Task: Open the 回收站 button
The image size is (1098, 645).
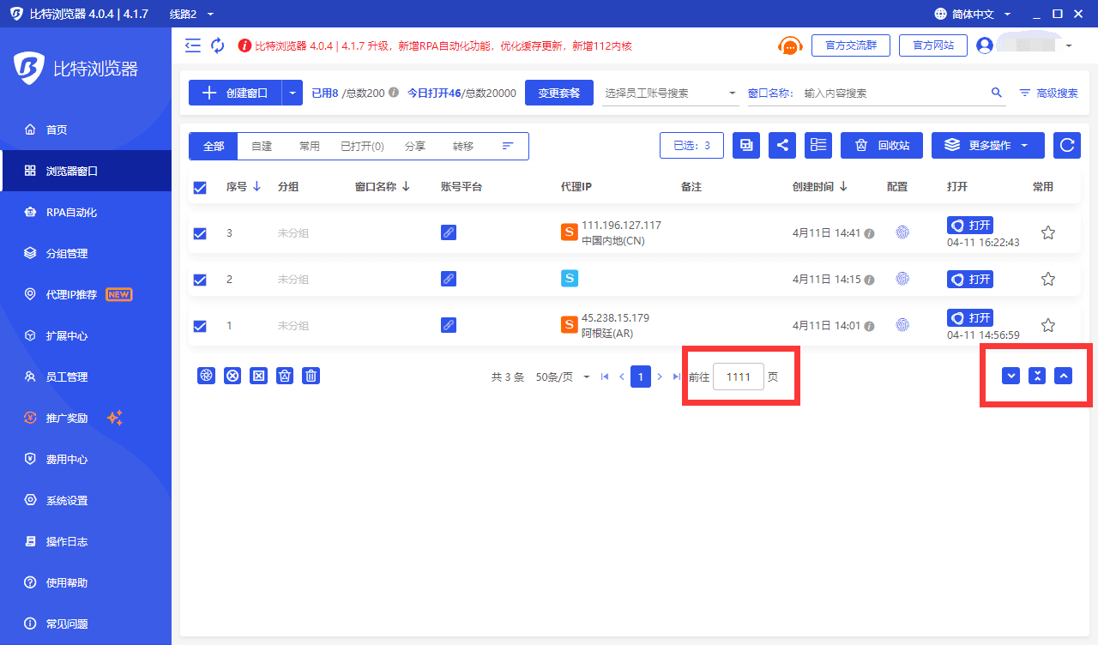Action: coord(882,145)
